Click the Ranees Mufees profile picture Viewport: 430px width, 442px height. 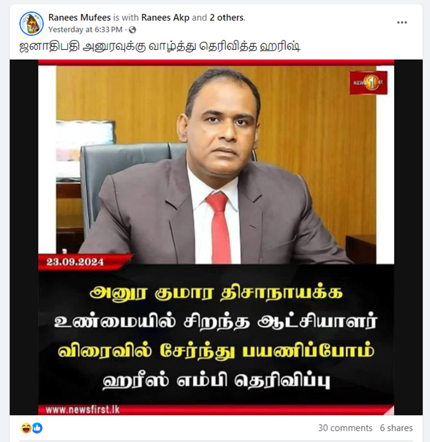point(31,23)
